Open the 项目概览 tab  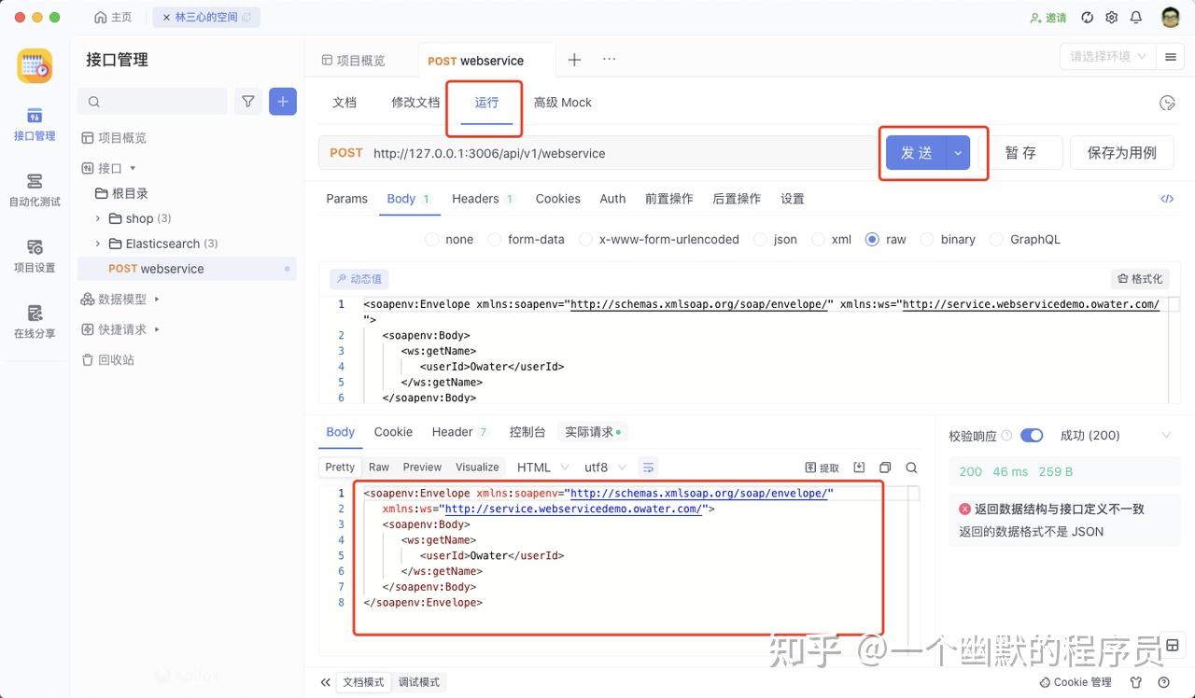point(362,59)
